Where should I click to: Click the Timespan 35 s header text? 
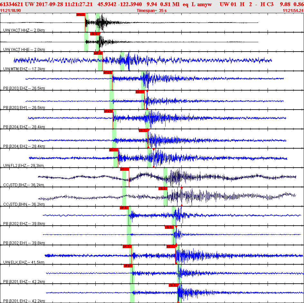click(152, 11)
